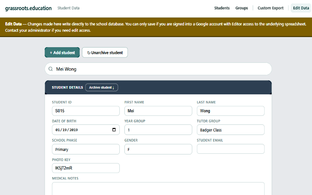The height and width of the screenshot is (195, 312).
Task: Click the empty Student Email field
Action: point(230,149)
